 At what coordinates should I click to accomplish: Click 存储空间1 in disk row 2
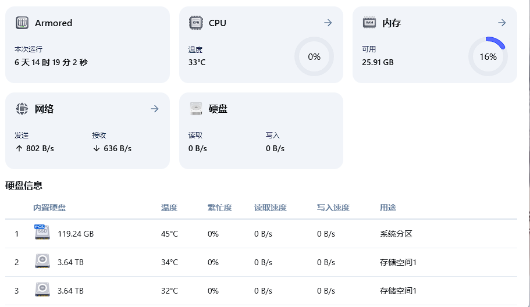pos(398,262)
